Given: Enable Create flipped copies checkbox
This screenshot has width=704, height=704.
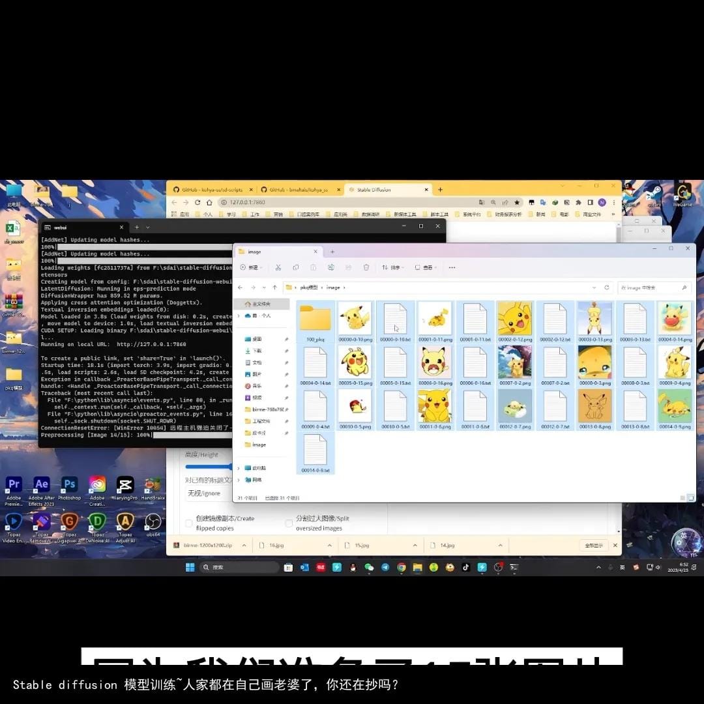Looking at the screenshot, I should pos(189,523).
